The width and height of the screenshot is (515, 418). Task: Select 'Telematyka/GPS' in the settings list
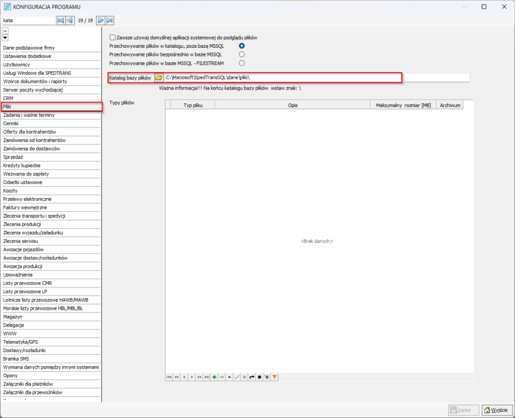21,342
